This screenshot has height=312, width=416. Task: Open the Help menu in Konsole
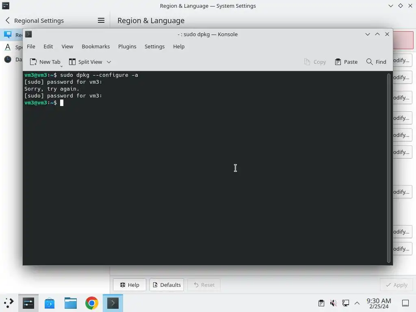pyautogui.click(x=179, y=46)
